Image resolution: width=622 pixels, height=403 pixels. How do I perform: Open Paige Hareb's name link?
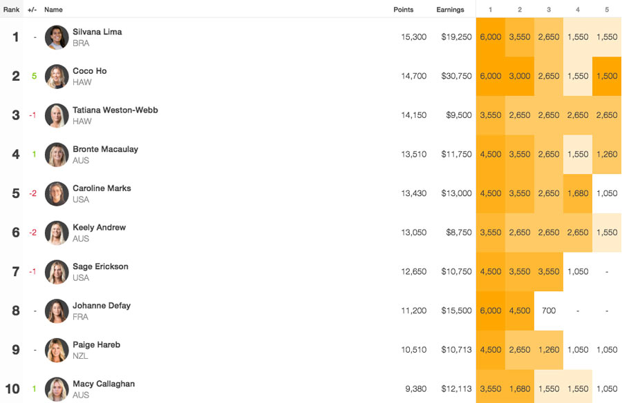point(96,344)
